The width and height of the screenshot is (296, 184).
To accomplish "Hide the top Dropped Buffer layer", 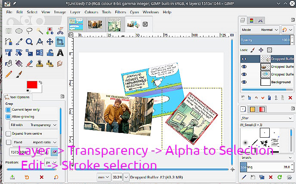I will pos(244,59).
